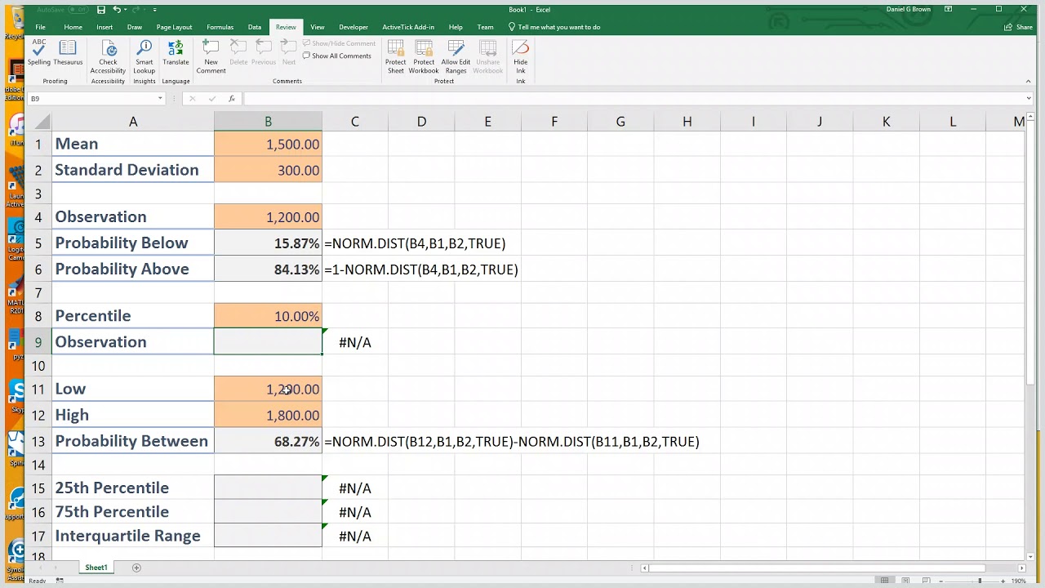1045x588 pixels.
Task: Click the vertical scrollbar down arrow
Action: coord(1029,558)
